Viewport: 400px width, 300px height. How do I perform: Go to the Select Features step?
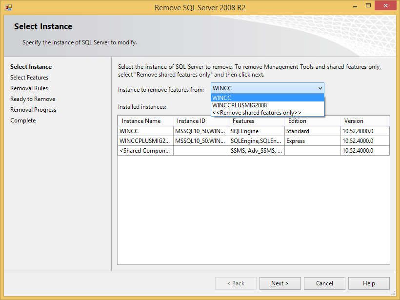(29, 78)
